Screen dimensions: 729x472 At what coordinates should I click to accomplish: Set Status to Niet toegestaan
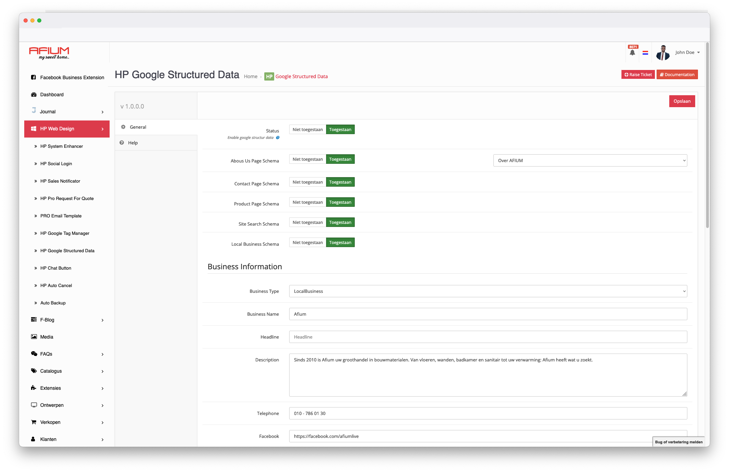click(x=307, y=129)
